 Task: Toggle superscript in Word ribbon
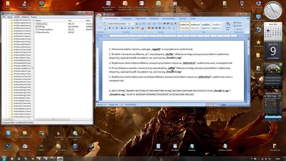pos(129,28)
